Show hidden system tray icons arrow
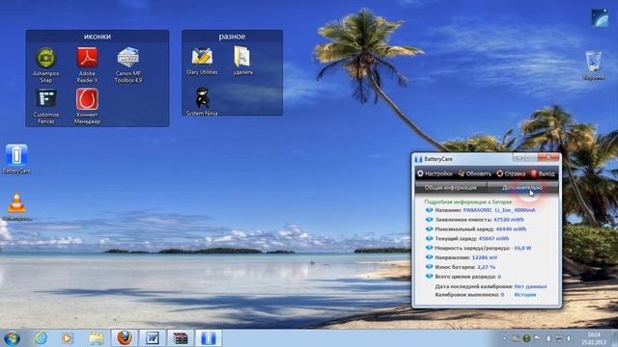 [x=504, y=338]
